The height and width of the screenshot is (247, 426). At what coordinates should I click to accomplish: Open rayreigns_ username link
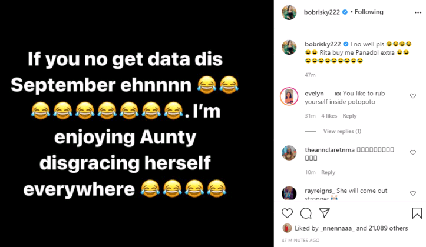click(320, 191)
